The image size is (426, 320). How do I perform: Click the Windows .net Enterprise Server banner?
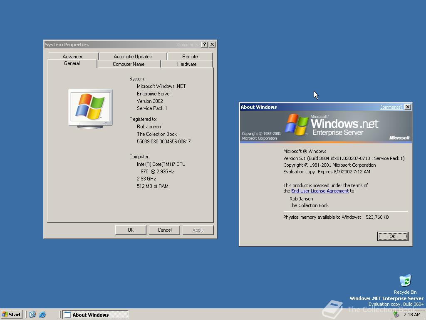pyautogui.click(x=326, y=127)
